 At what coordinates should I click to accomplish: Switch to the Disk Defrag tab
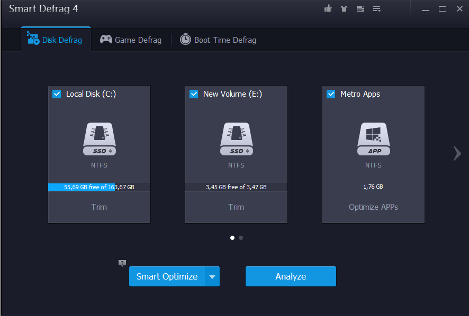coord(56,39)
